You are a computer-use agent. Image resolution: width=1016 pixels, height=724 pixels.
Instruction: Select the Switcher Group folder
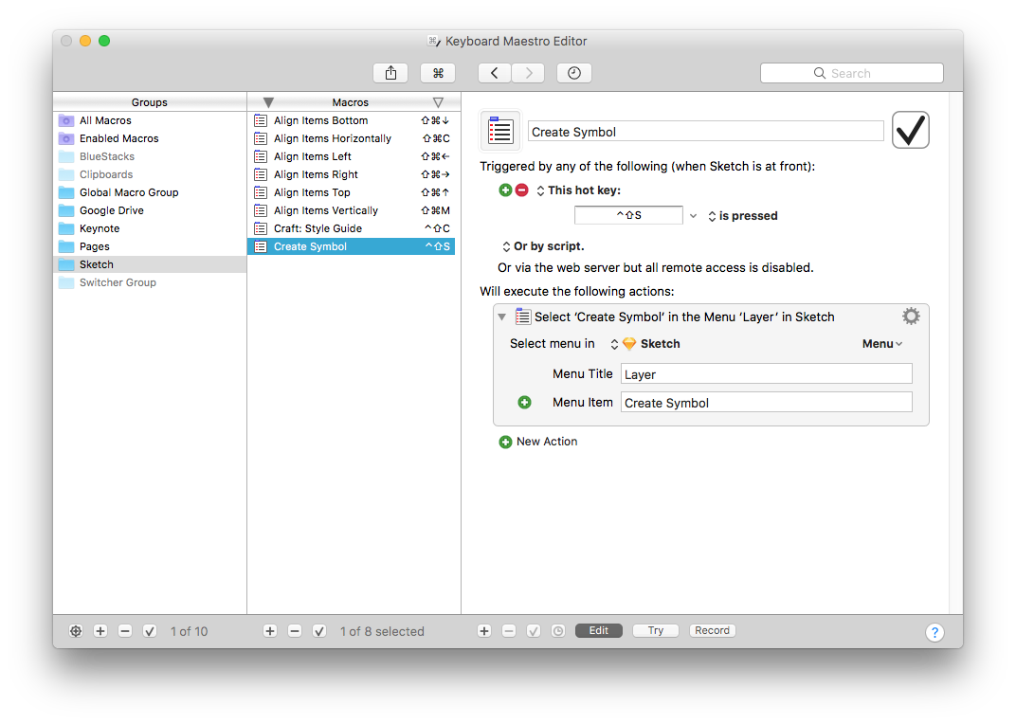coord(150,282)
